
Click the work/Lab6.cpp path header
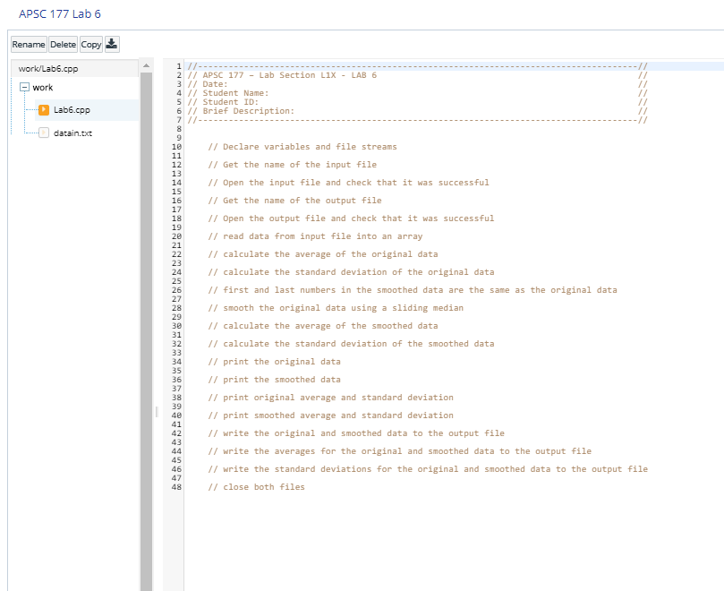(x=75, y=68)
